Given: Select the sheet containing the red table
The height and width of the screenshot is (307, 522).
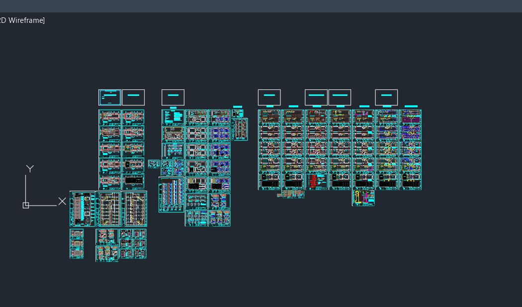Looking at the screenshot, I should pos(316,182).
